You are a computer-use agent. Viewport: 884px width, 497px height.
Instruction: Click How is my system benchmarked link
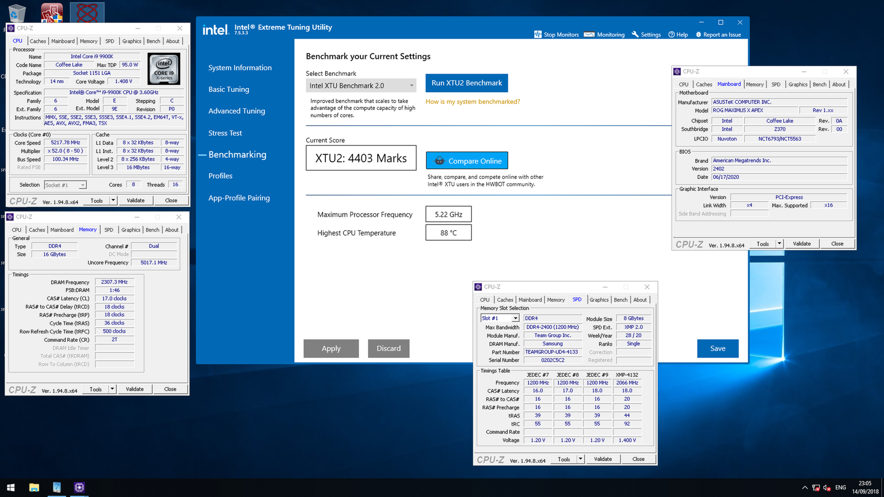click(472, 102)
